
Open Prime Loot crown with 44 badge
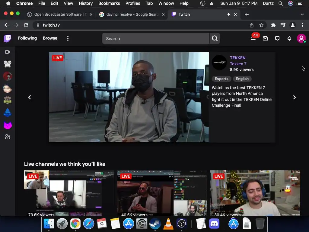253,38
